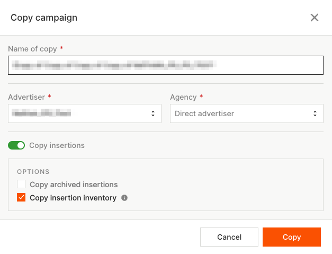Click the "Agency" field label
The width and height of the screenshot is (332, 254).
tap(183, 97)
